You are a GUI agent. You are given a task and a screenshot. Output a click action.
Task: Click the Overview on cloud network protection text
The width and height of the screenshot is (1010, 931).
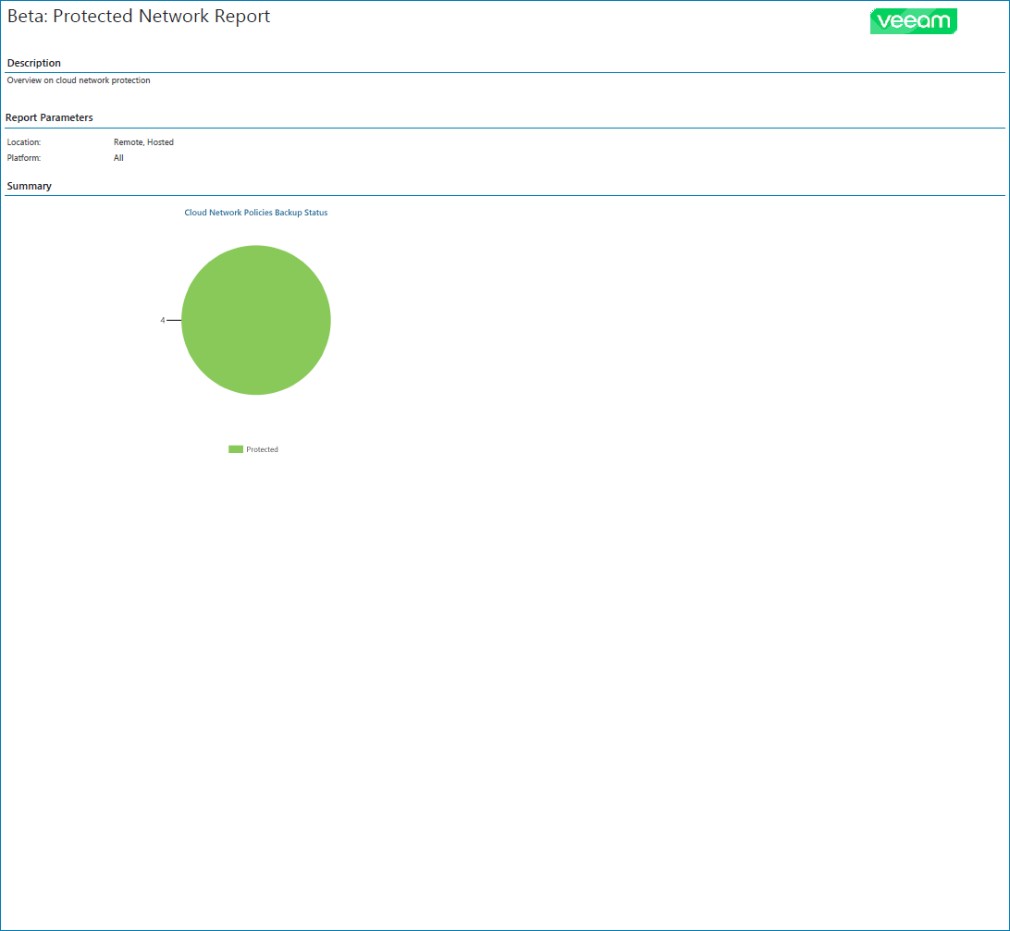[x=79, y=80]
